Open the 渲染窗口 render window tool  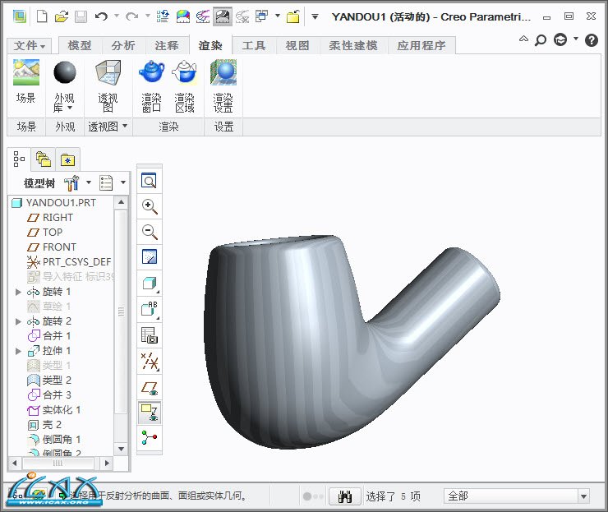(151, 86)
